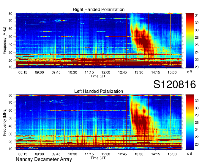Click the 22 value on the Left Handed color bar
Image resolution: width=202 pixels, height=163 pixels.
tap(197, 137)
